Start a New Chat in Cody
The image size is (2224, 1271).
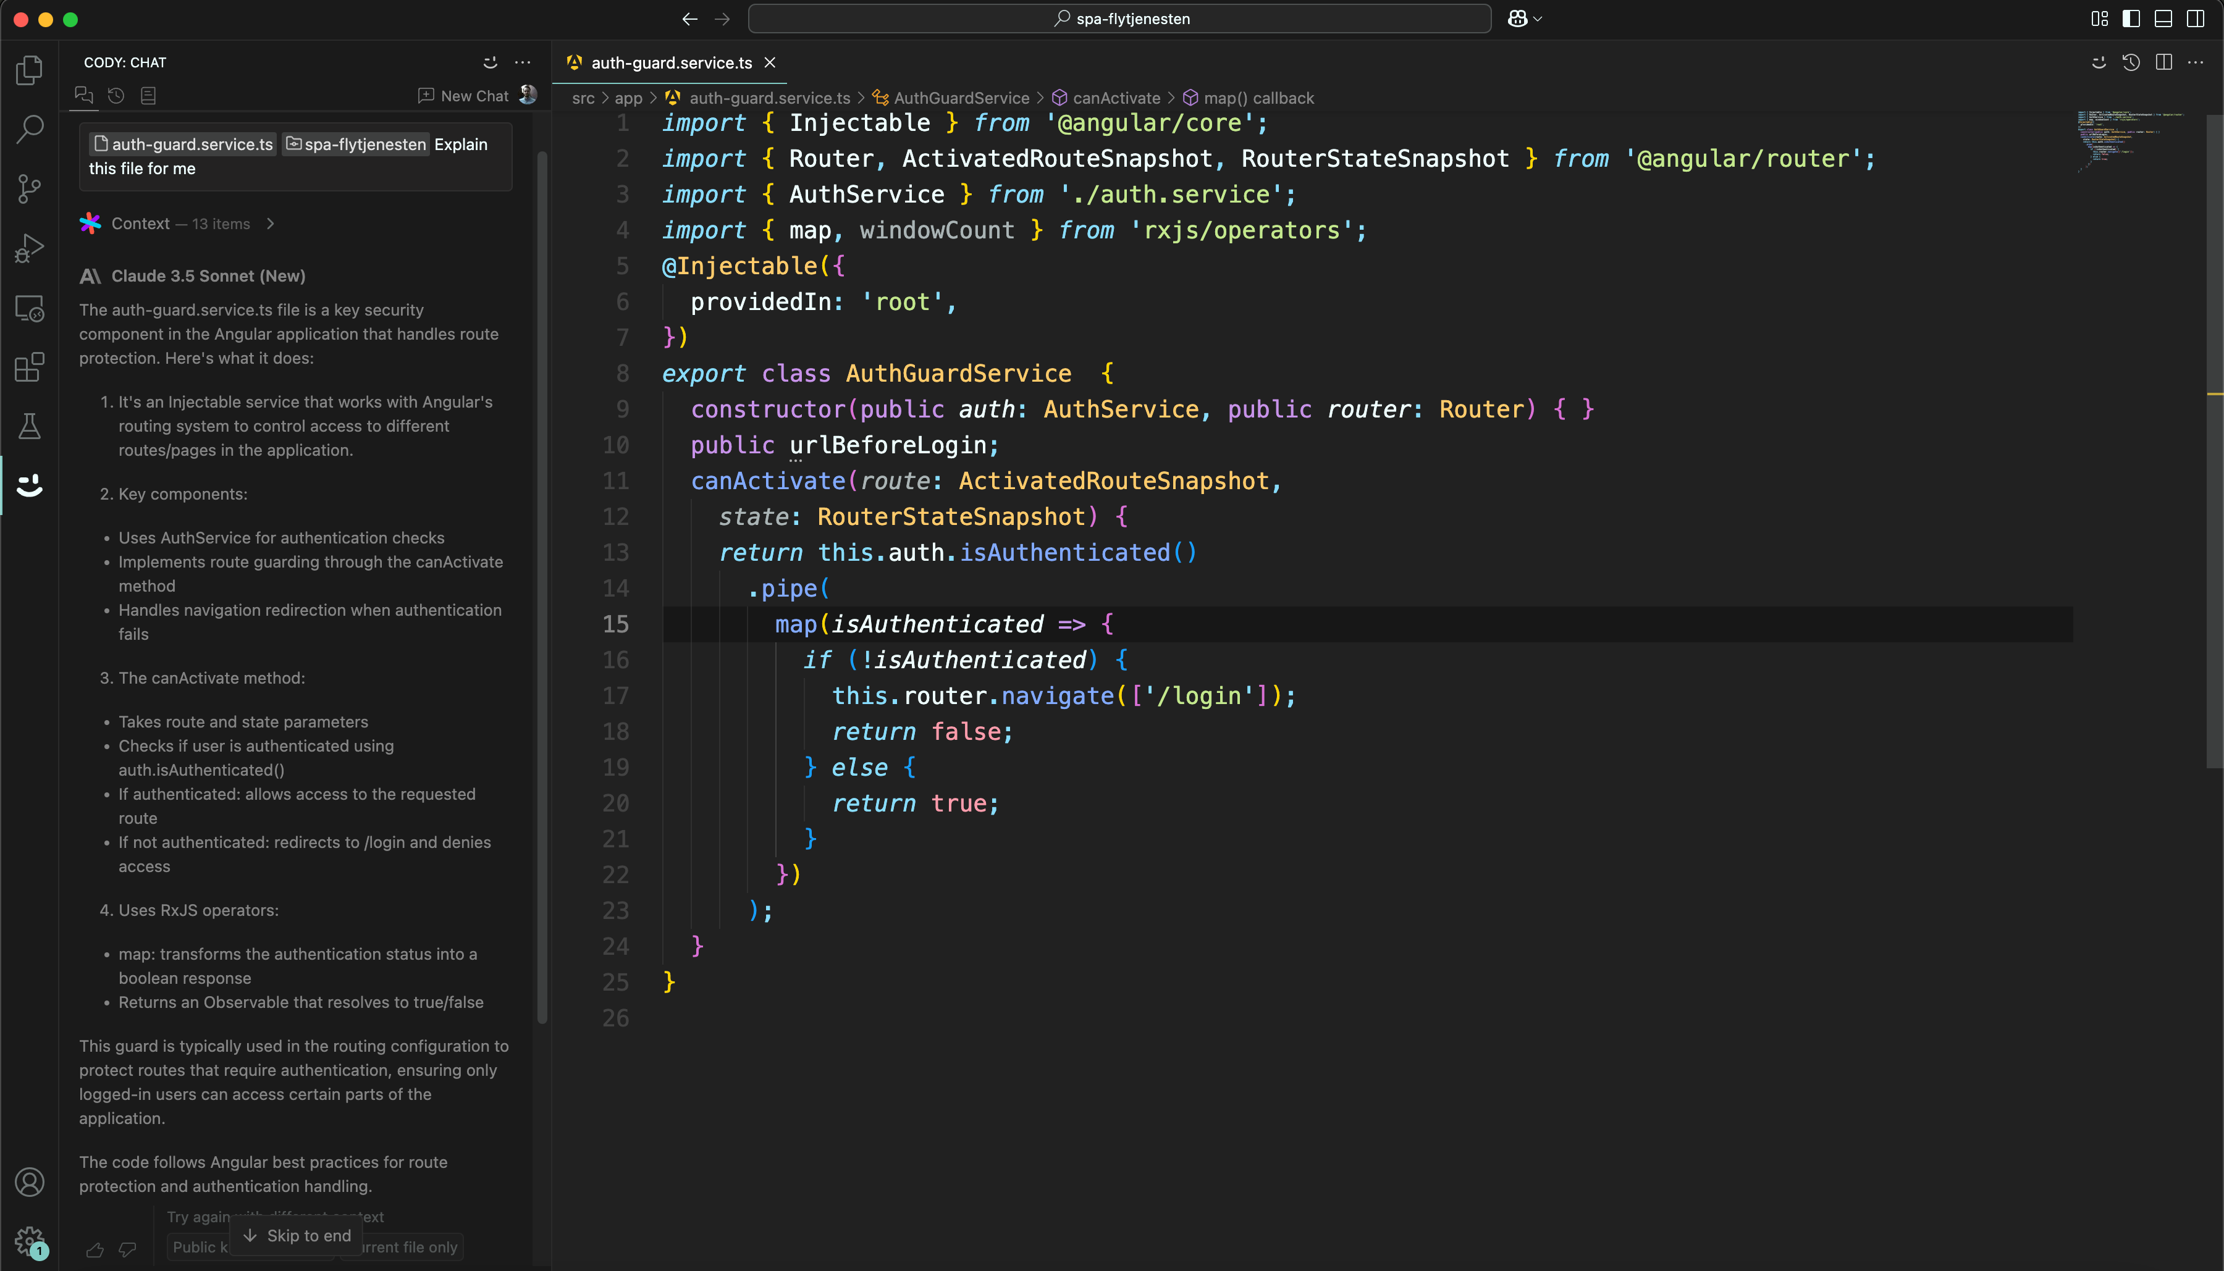(x=464, y=96)
